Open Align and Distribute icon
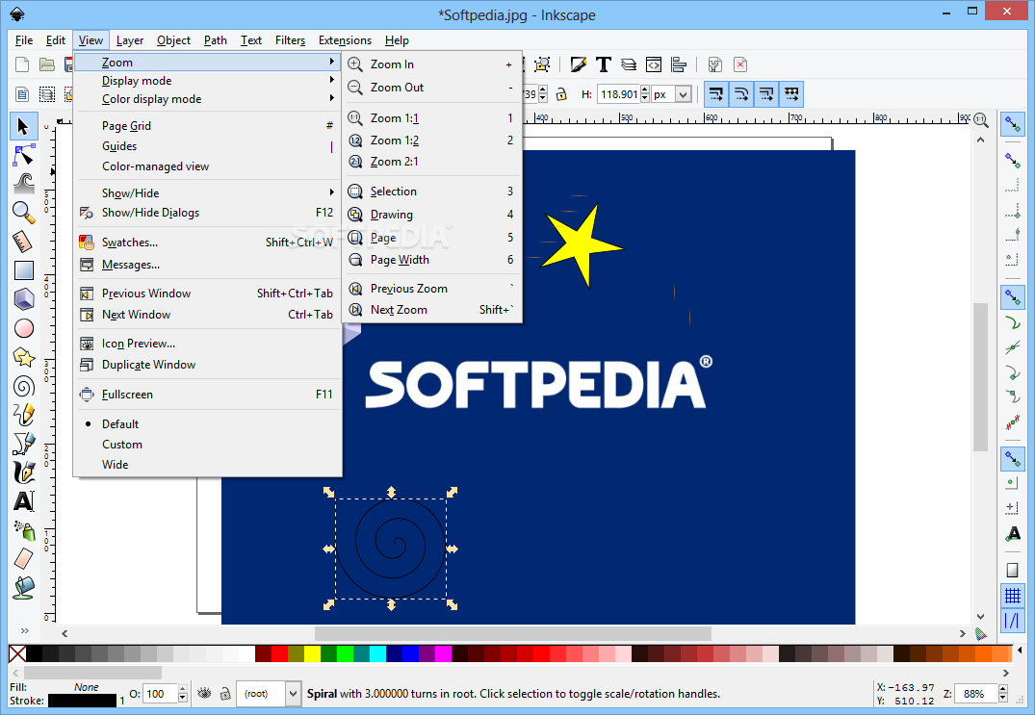The height and width of the screenshot is (715, 1035). [679, 64]
